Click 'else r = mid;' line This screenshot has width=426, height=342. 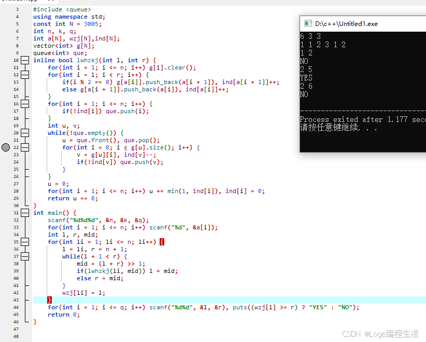(x=100, y=278)
